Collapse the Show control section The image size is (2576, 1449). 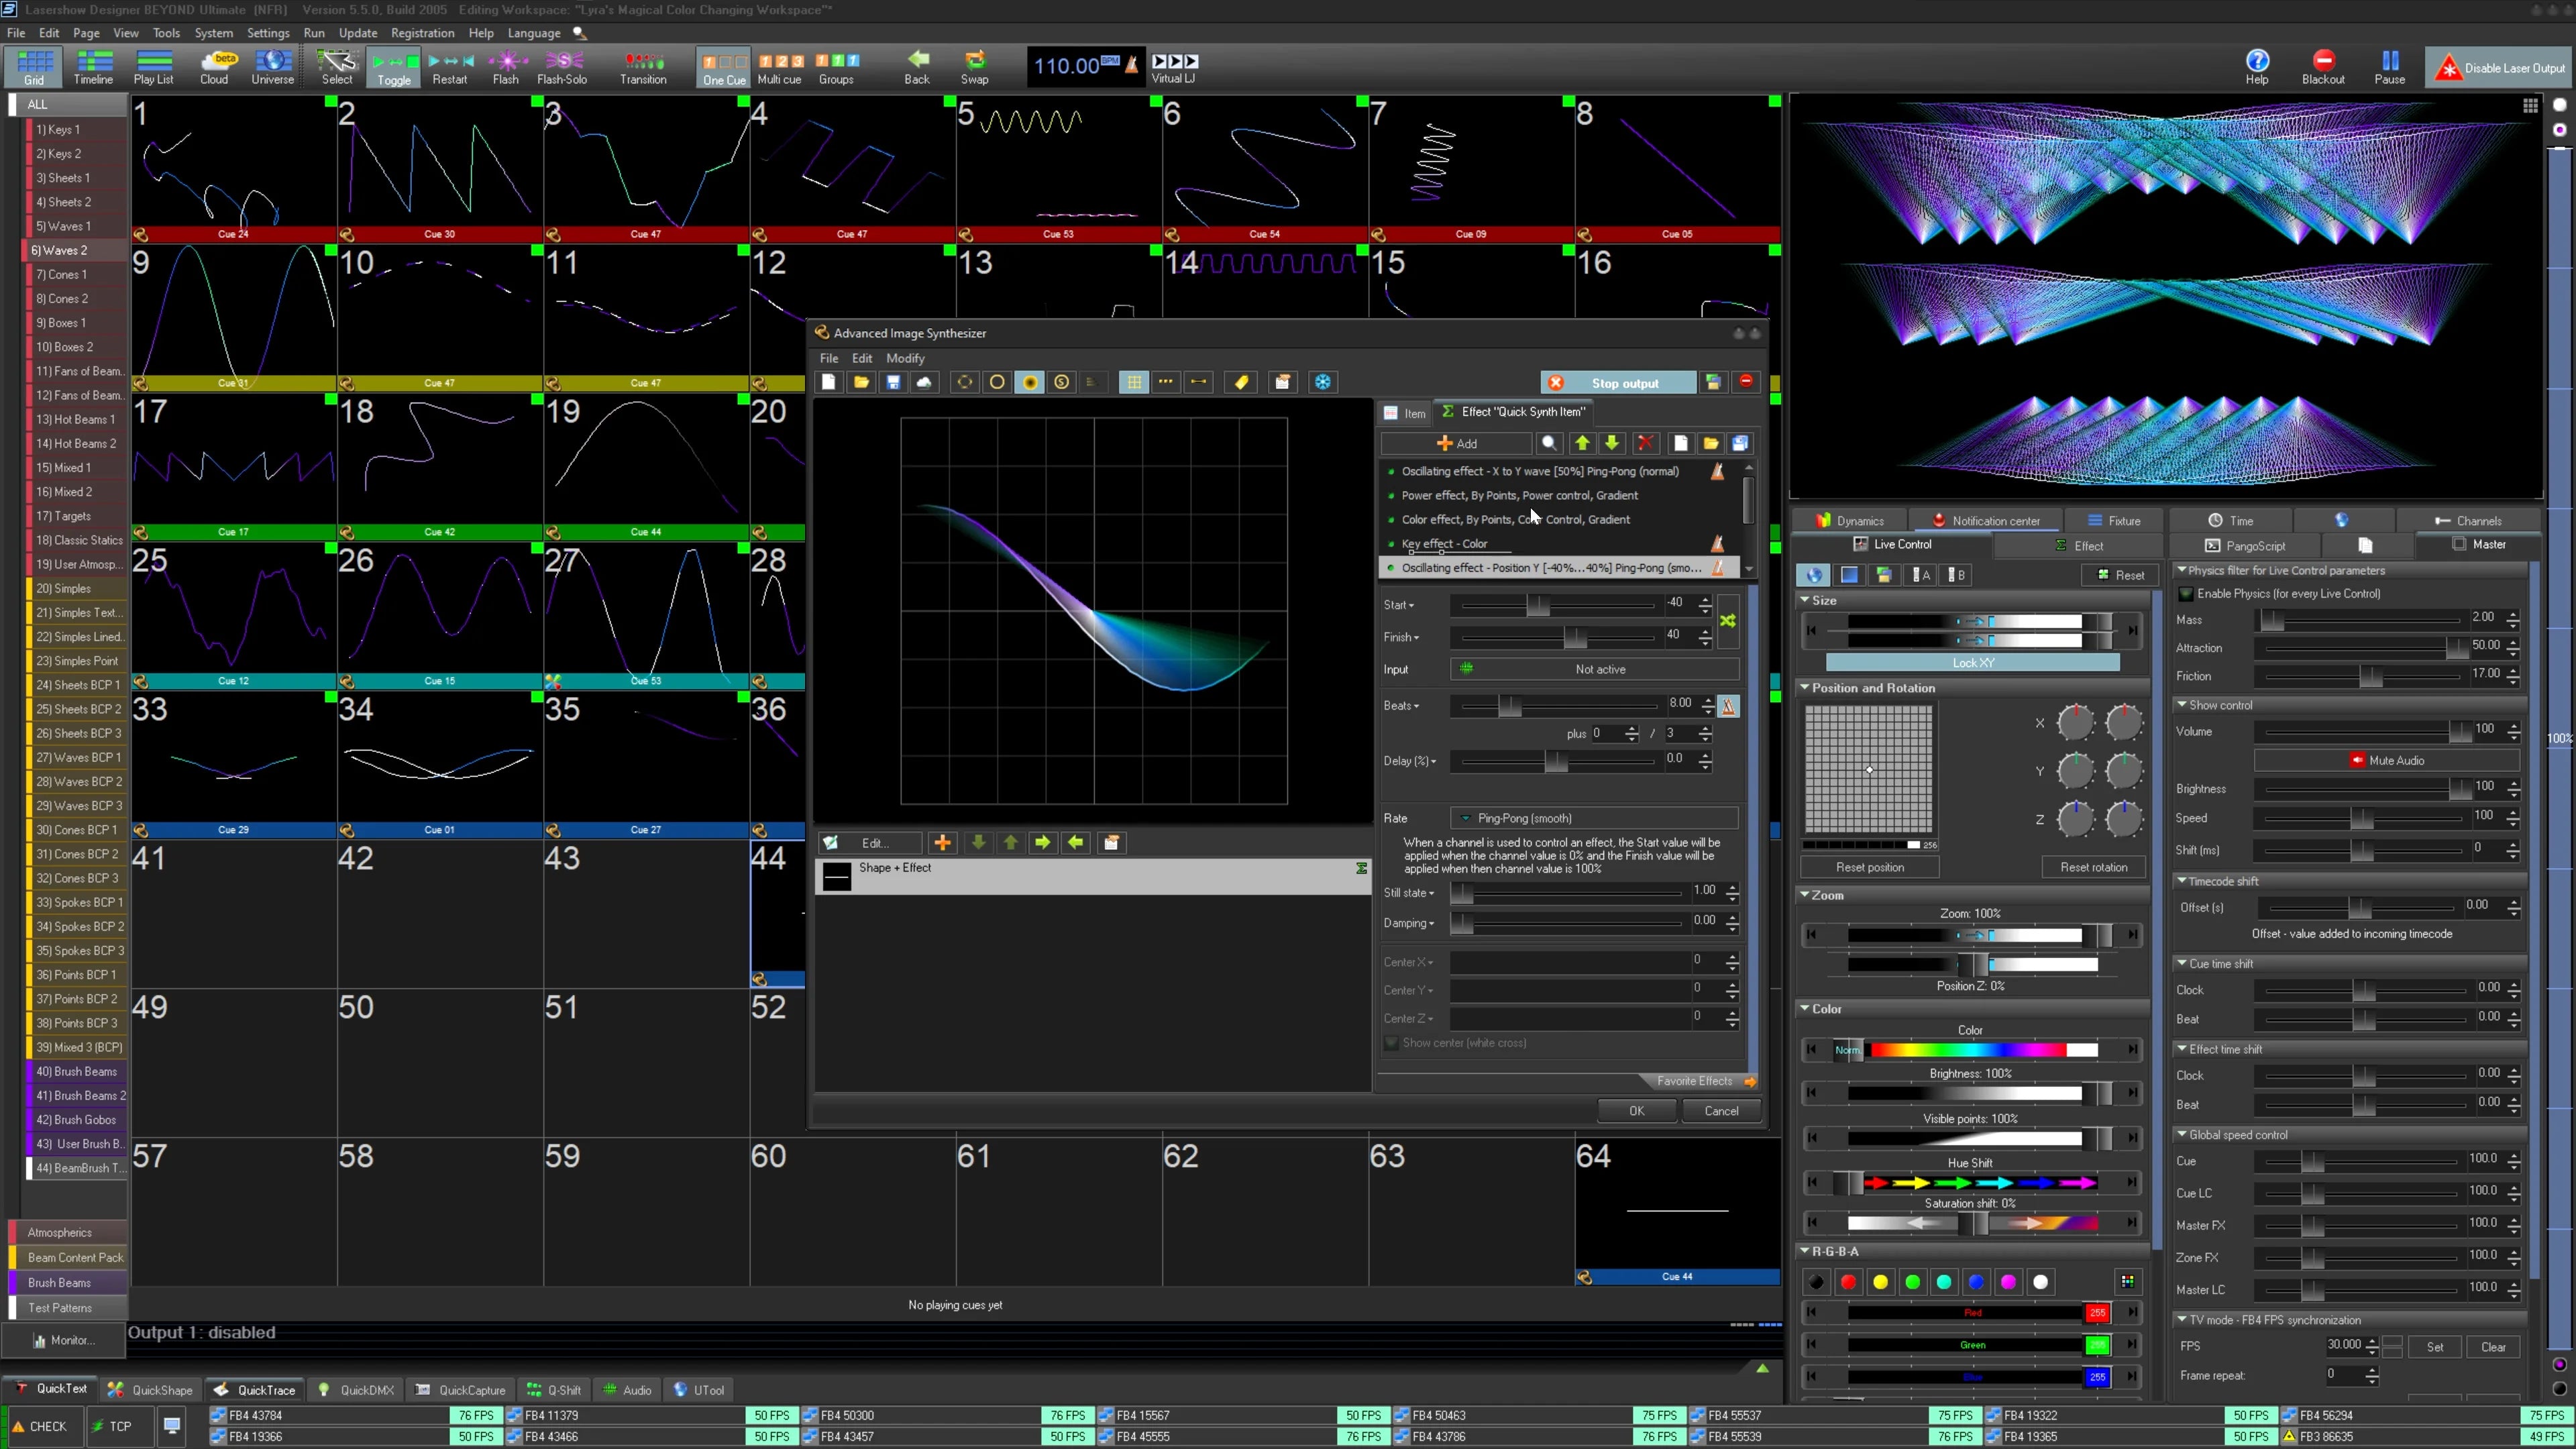2181,705
